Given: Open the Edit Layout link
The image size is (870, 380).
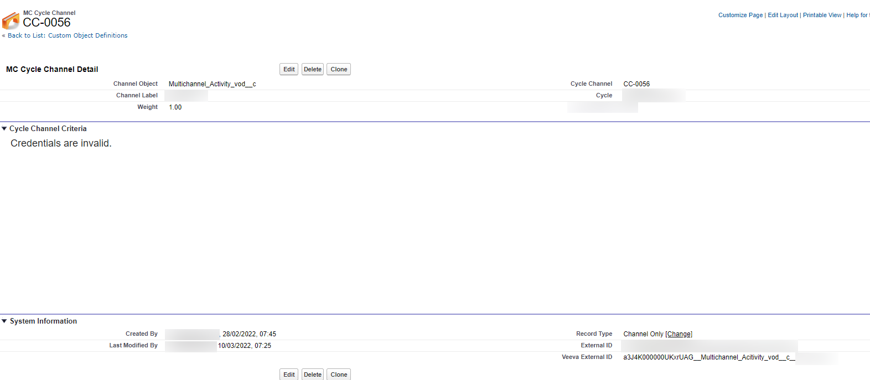Looking at the screenshot, I should click(783, 15).
